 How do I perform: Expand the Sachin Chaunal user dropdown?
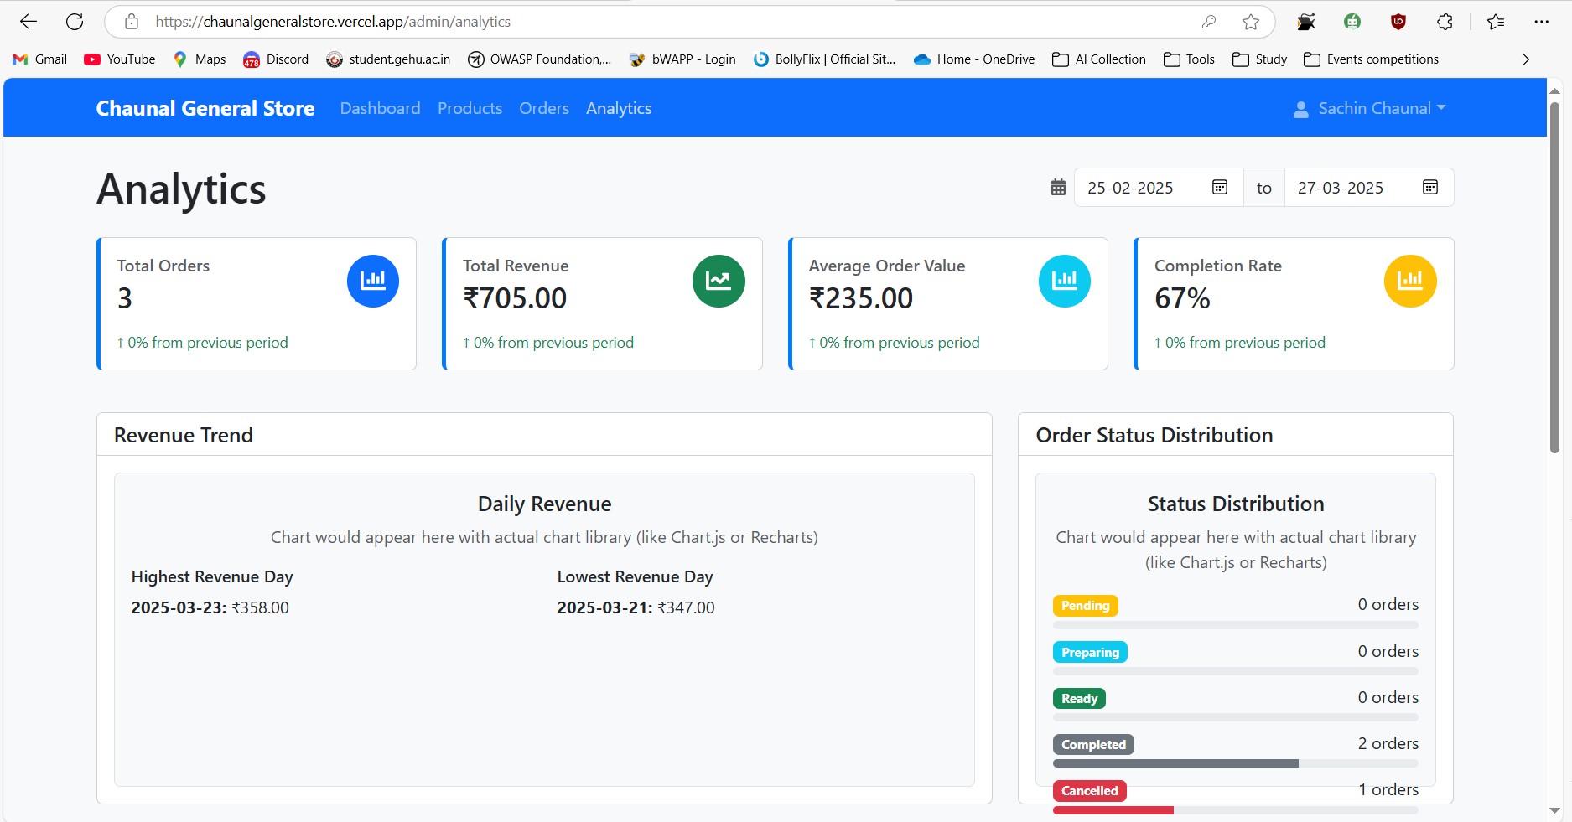point(1371,109)
